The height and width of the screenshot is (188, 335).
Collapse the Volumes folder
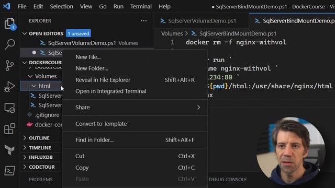(x=30, y=76)
